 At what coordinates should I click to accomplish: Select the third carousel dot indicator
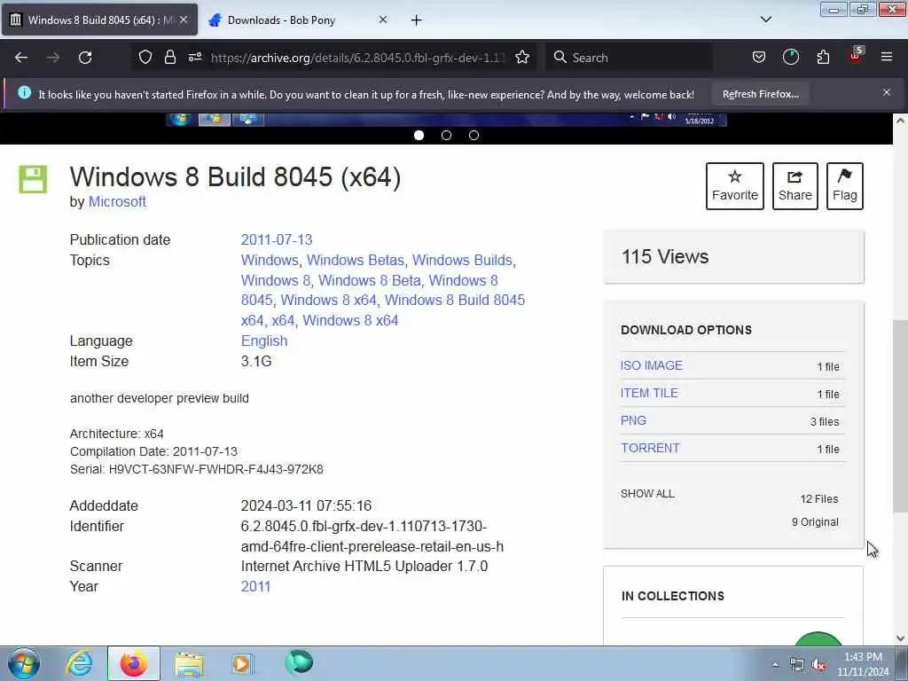pyautogui.click(x=474, y=135)
